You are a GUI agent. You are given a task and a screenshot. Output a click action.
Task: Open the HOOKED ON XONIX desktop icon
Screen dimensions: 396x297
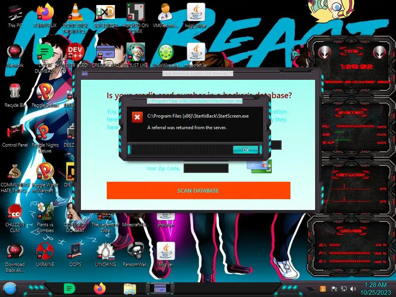pyautogui.click(x=136, y=18)
